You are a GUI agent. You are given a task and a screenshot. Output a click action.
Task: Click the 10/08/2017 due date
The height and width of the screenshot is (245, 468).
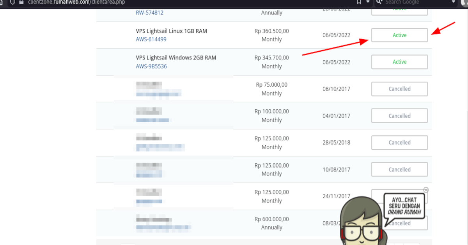[337, 170]
